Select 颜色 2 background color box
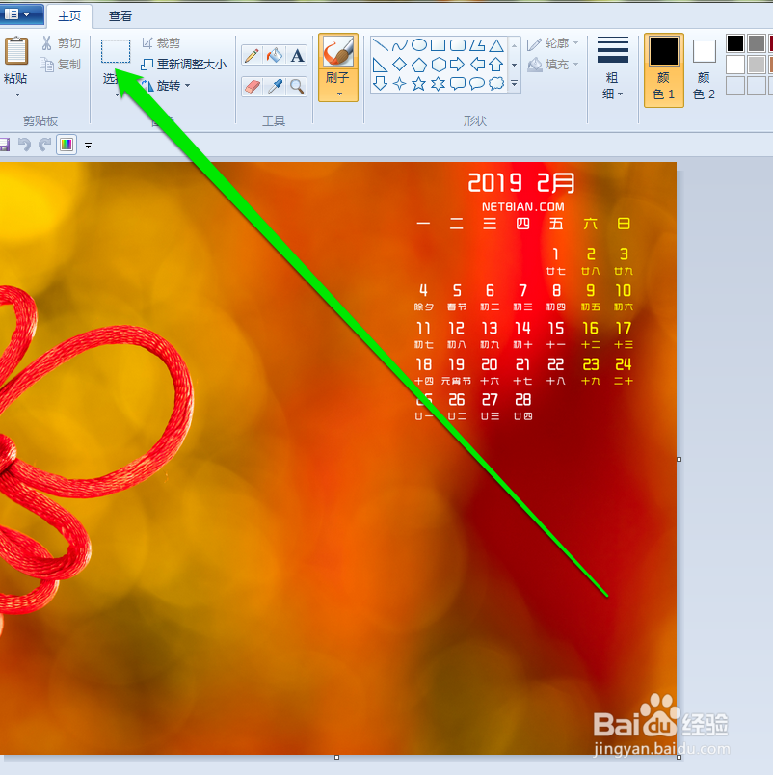The width and height of the screenshot is (773, 775). pos(705,69)
